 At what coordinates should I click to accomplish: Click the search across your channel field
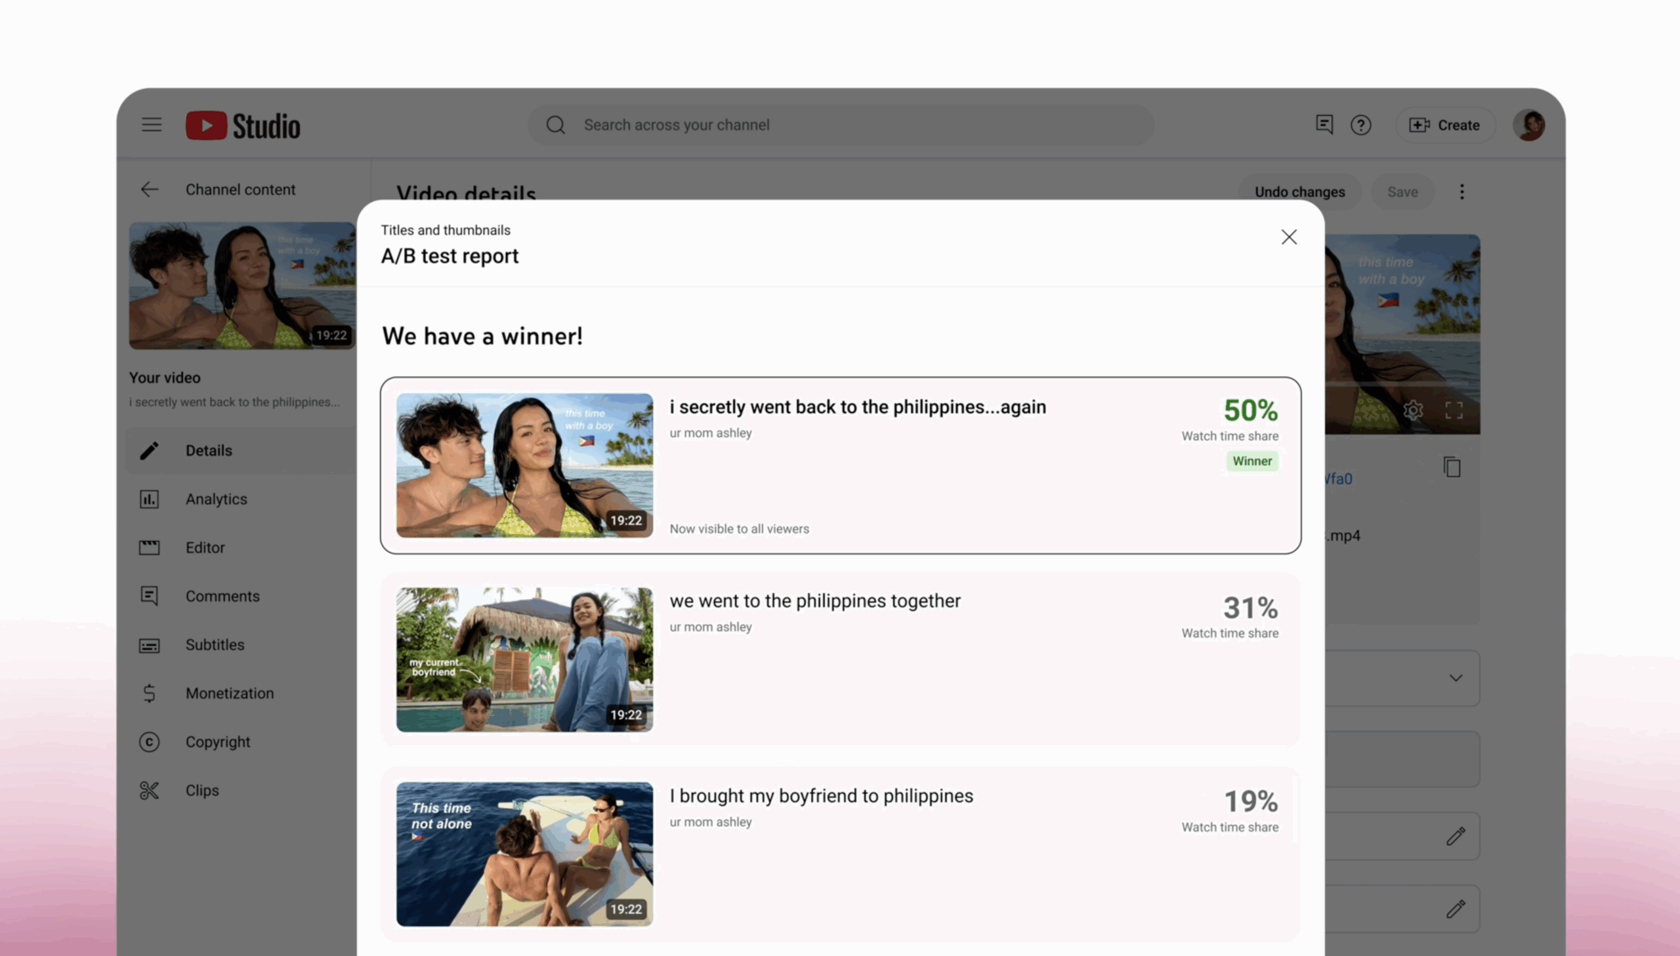click(x=841, y=125)
